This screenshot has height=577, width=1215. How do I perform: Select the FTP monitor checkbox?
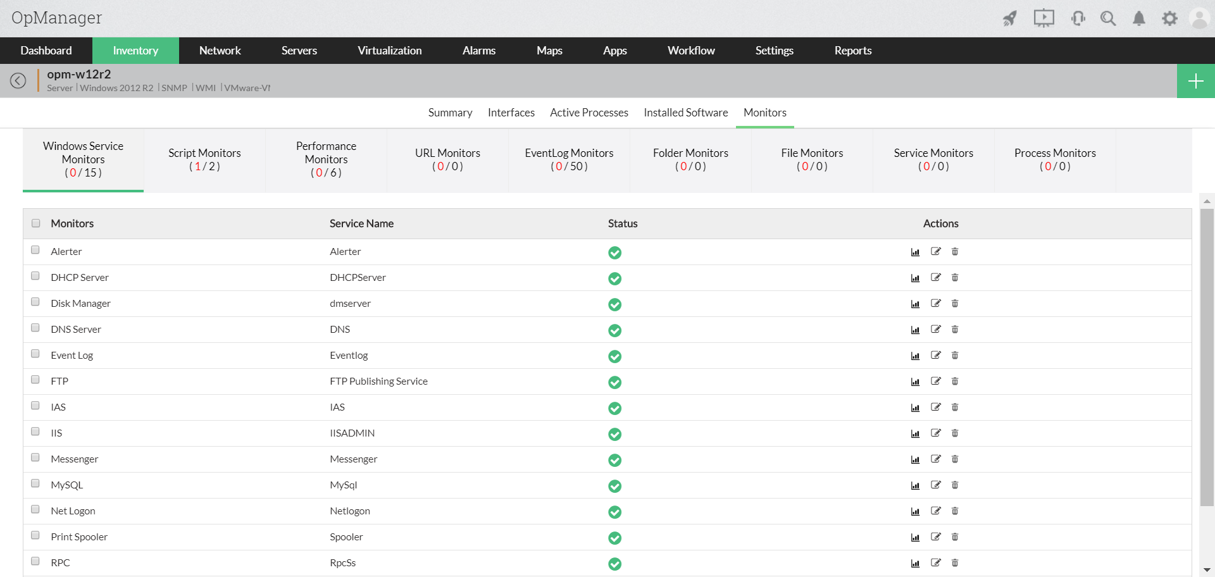pos(35,380)
